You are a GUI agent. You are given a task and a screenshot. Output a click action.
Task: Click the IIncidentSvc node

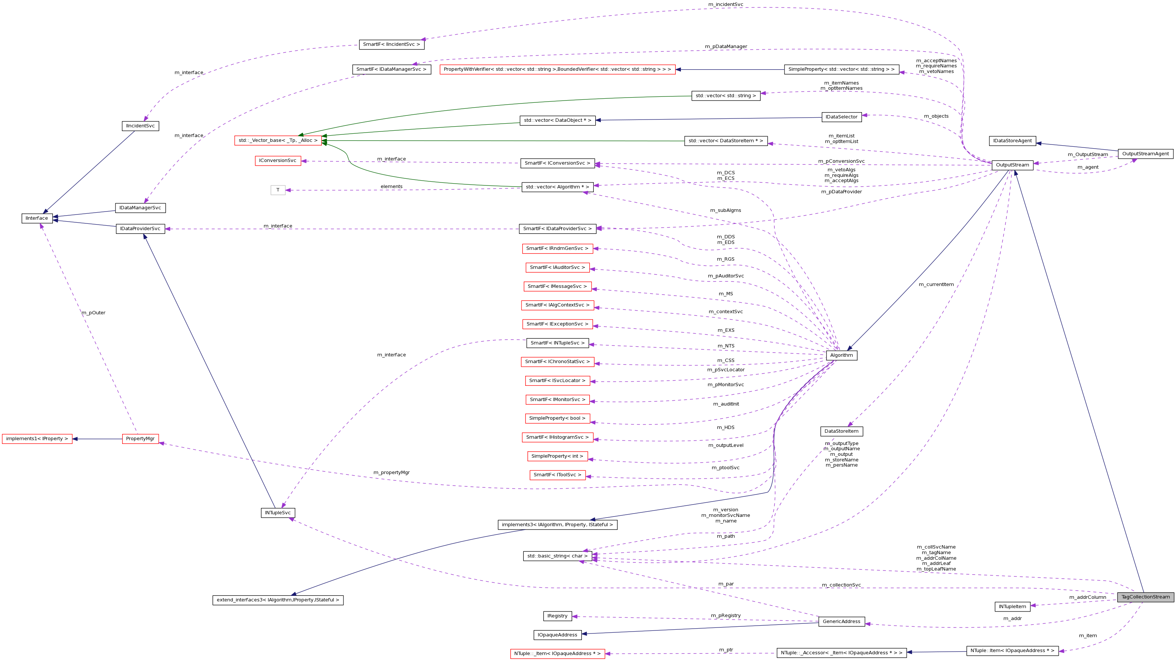point(140,126)
